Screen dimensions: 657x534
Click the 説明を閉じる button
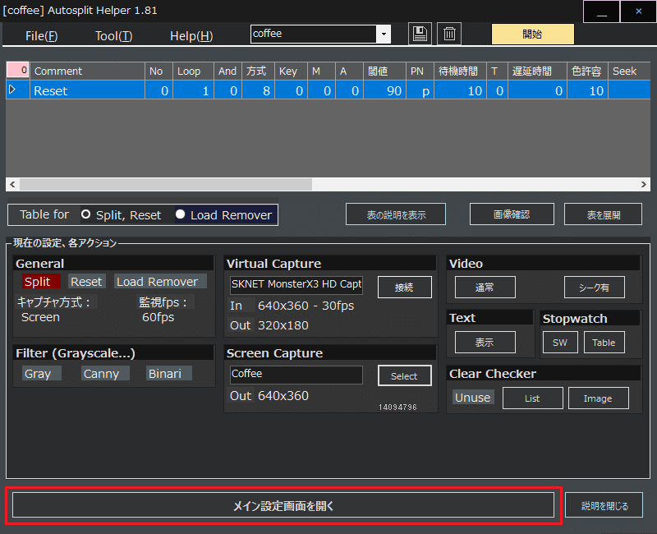coord(604,505)
